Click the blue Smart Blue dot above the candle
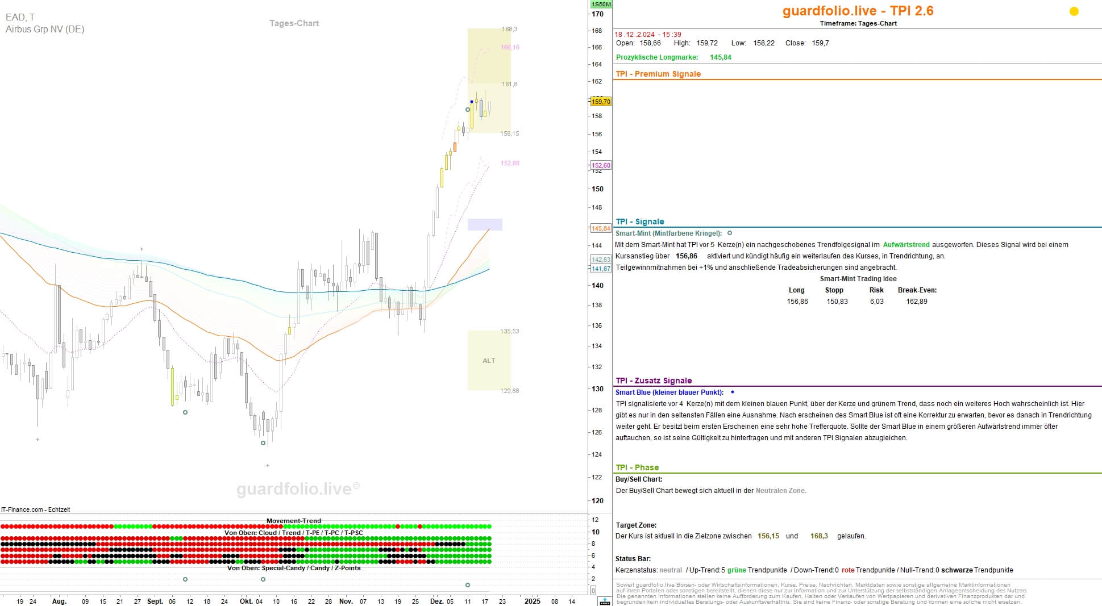The image size is (1102, 606). 472,102
